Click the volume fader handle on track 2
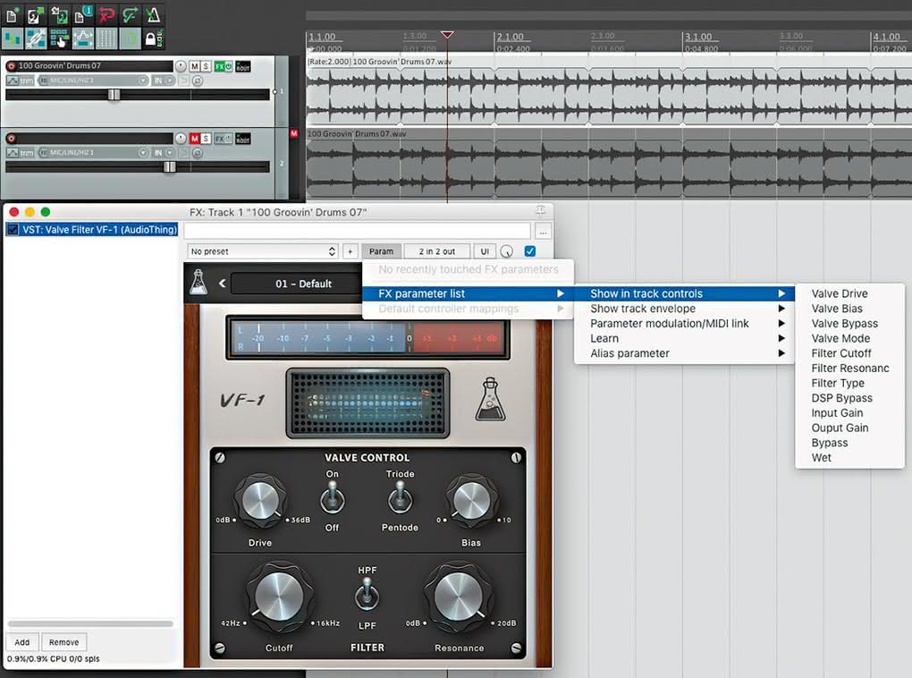 click(169, 167)
